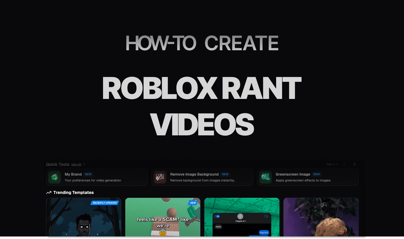Click the Clipple AI contact avatar icon
Viewport: 404px width, 239px height.
click(x=240, y=216)
